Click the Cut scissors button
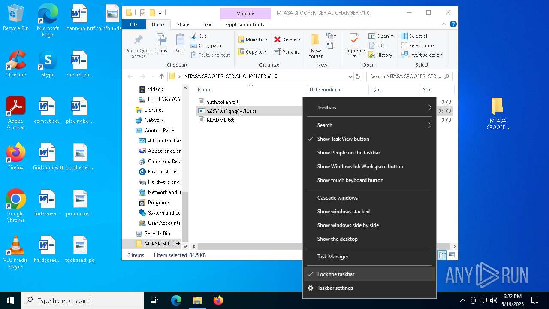 (199, 36)
